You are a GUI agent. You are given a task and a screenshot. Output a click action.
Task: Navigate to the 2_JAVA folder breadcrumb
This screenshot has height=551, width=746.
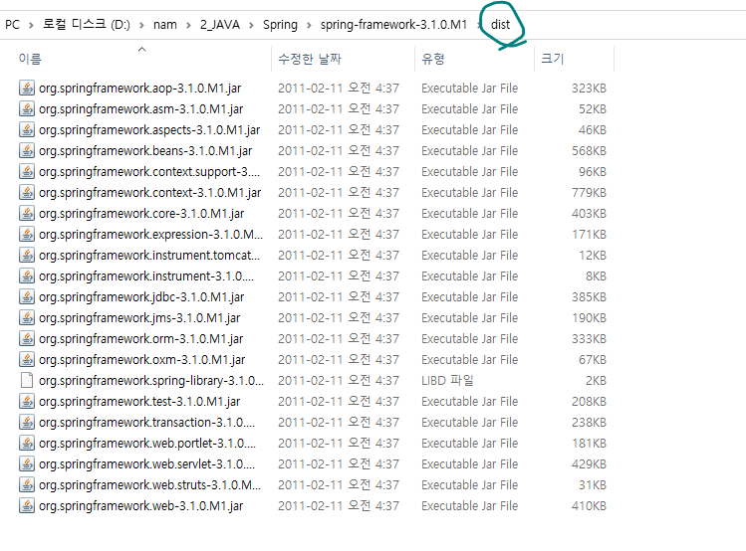220,25
